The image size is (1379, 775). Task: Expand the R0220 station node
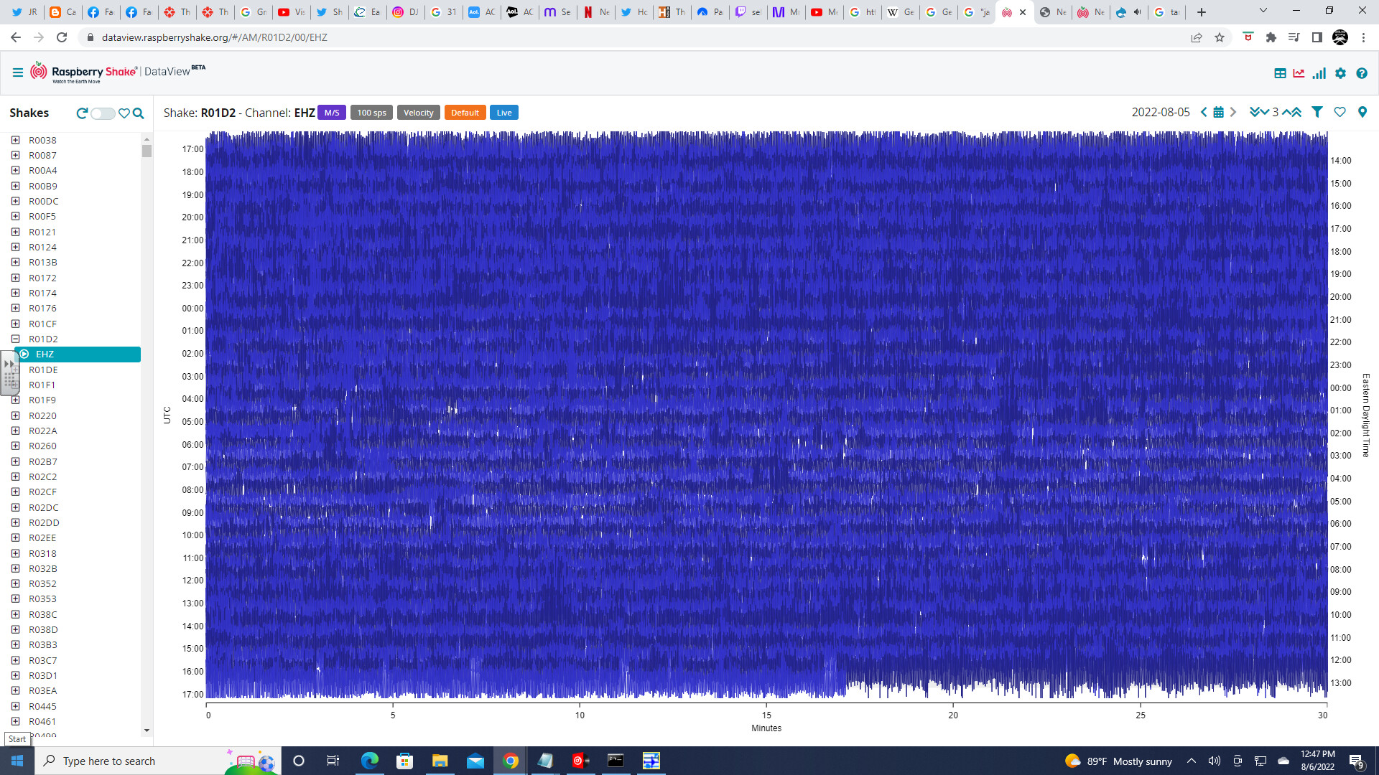pyautogui.click(x=16, y=415)
